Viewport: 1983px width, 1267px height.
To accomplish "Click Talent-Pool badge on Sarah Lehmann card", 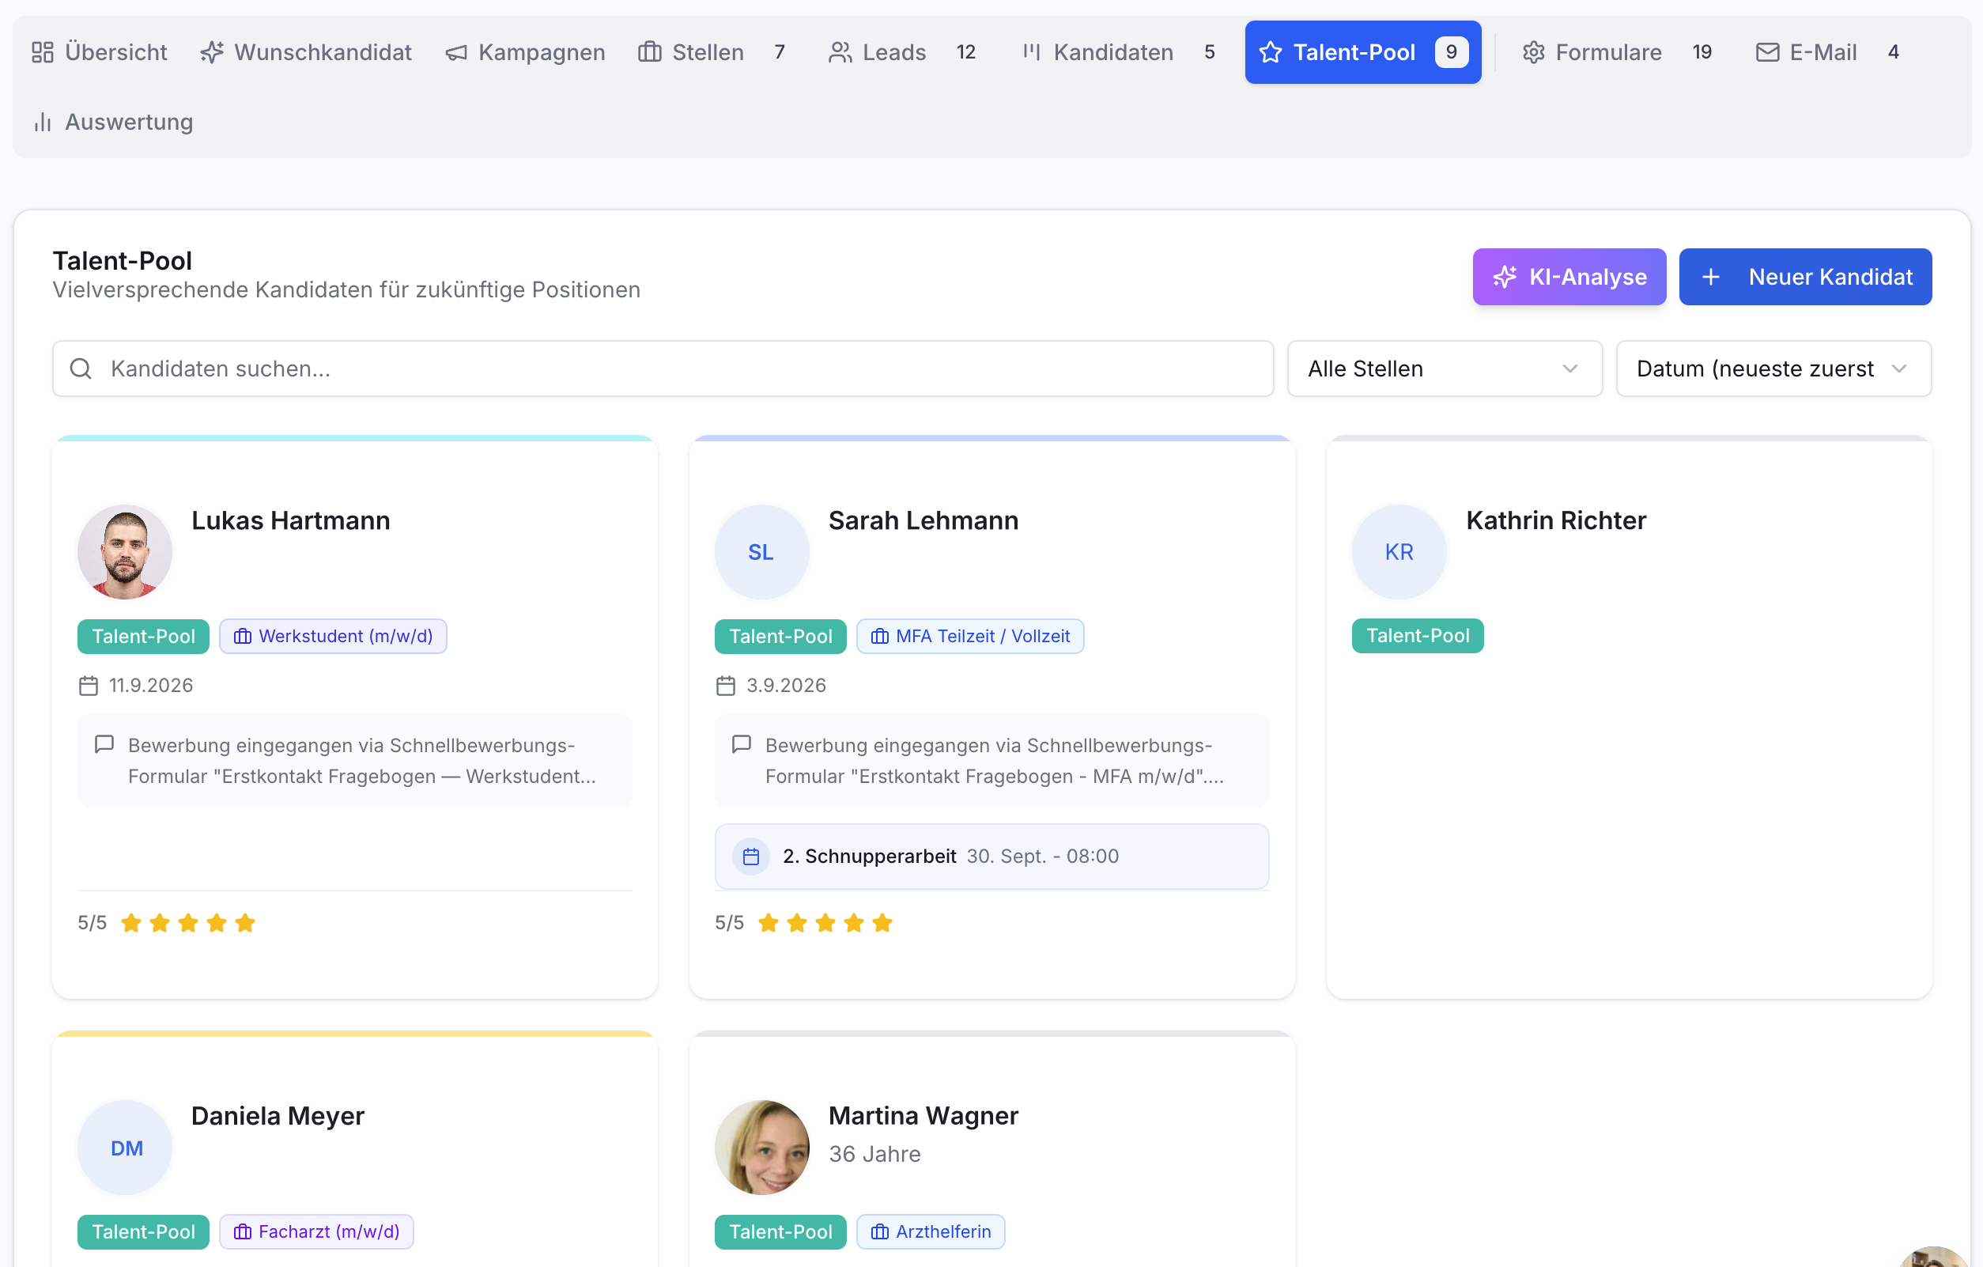I will pos(780,636).
